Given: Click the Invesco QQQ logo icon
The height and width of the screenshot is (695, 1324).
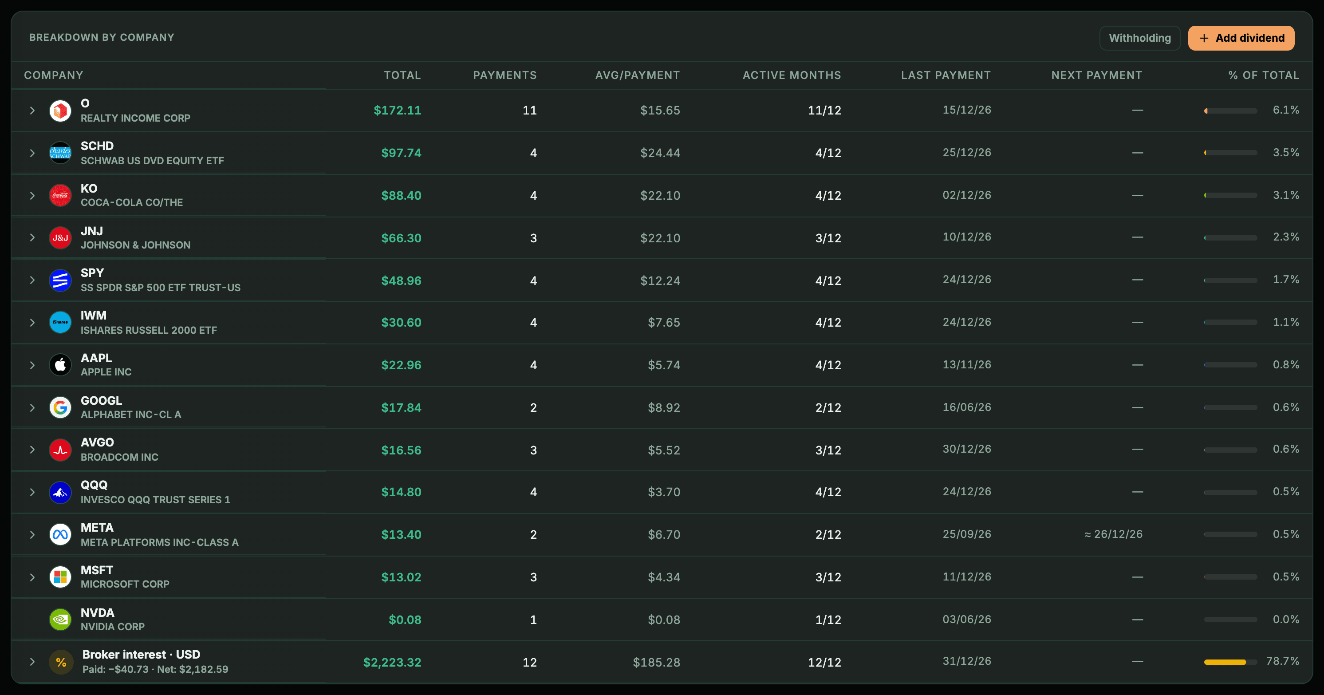Looking at the screenshot, I should [x=60, y=493].
